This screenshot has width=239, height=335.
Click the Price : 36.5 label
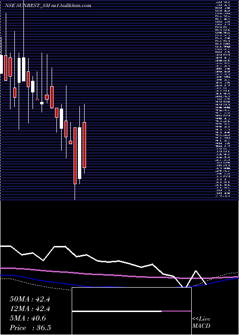point(30,328)
